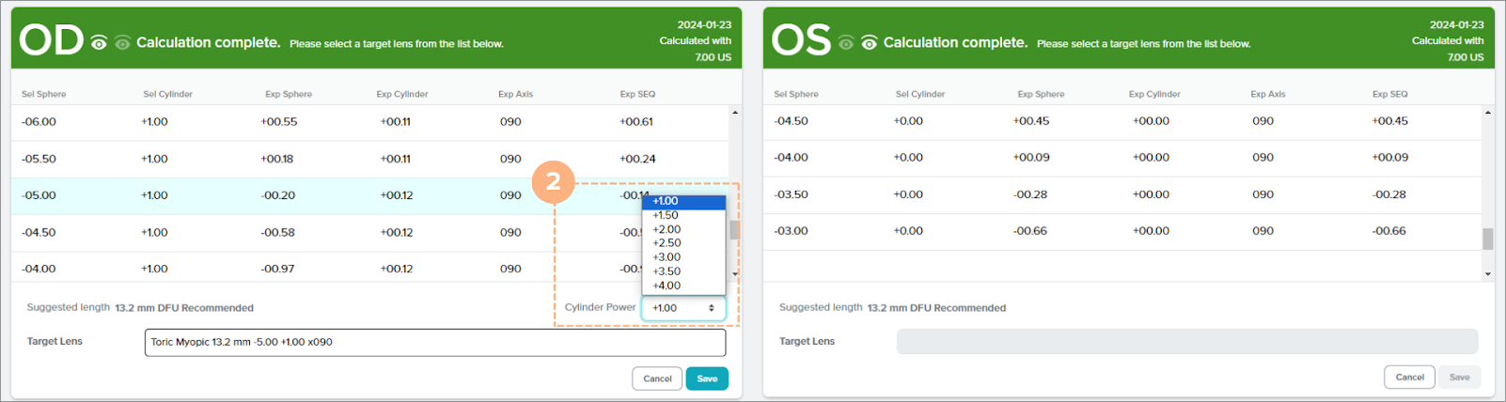Select +3.00 cylinder power option
The image size is (1506, 402).
tap(667, 257)
